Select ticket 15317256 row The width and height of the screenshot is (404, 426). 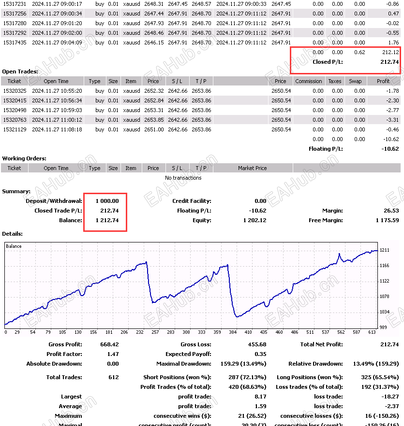(201, 14)
